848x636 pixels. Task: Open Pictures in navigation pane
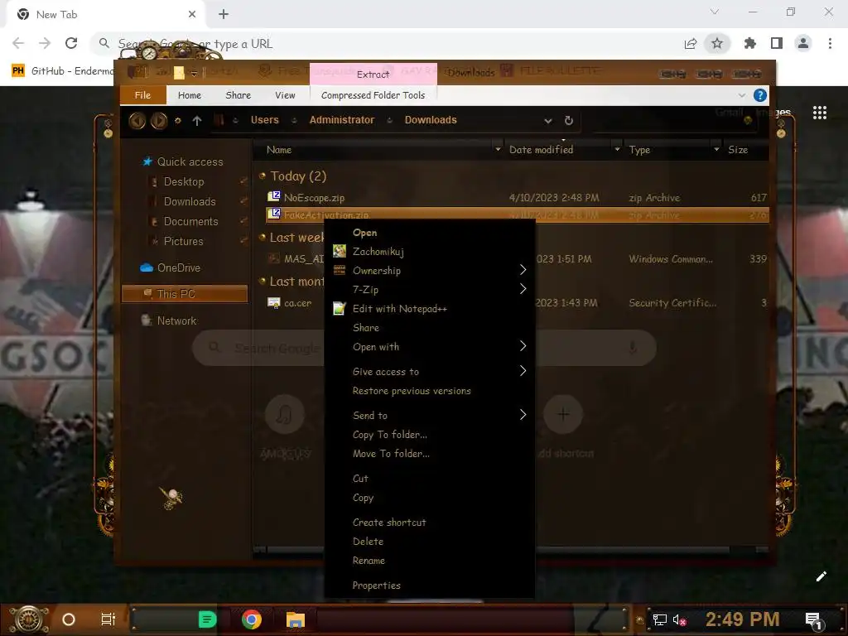coord(183,241)
